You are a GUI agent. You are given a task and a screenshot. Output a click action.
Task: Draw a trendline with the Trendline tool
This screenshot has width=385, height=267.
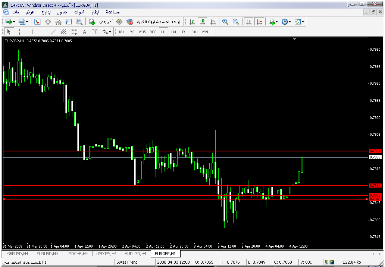[x=53, y=32]
